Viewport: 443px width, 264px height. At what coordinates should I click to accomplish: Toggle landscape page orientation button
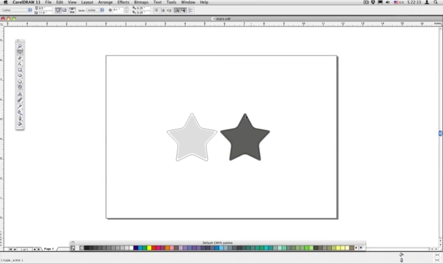click(x=64, y=10)
